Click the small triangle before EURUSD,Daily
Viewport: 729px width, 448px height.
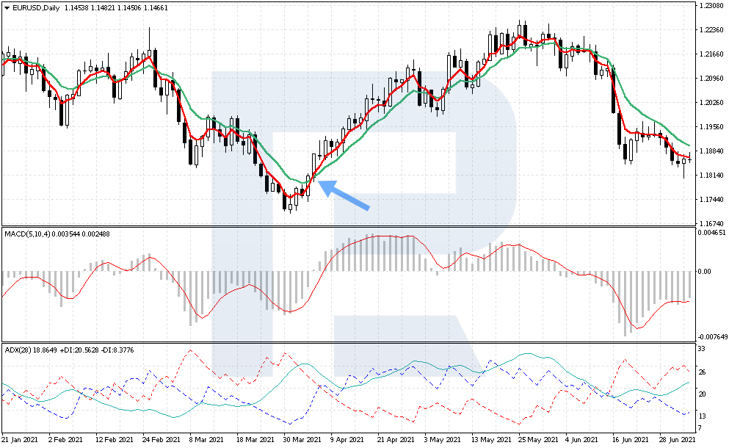coord(6,7)
